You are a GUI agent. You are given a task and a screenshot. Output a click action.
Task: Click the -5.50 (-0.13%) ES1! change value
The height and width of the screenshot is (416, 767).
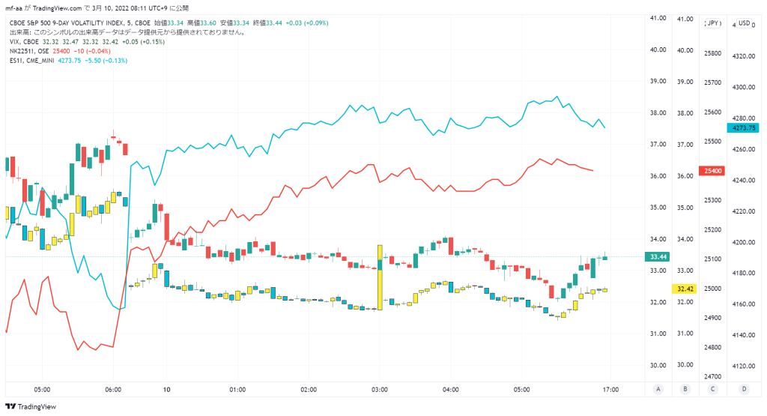point(106,61)
